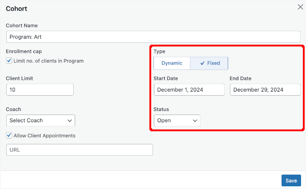Uncheck the Allow Client Appointments checkbox
The height and width of the screenshot is (189, 306).
tap(9, 135)
